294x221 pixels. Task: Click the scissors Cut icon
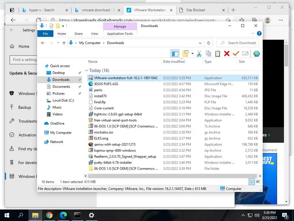[199, 54]
